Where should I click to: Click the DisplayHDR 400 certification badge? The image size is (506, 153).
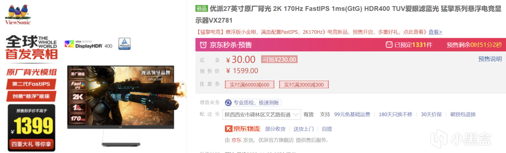point(89,44)
